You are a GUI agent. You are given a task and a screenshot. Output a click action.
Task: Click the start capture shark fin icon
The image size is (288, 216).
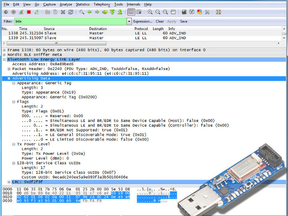click(x=21, y=12)
